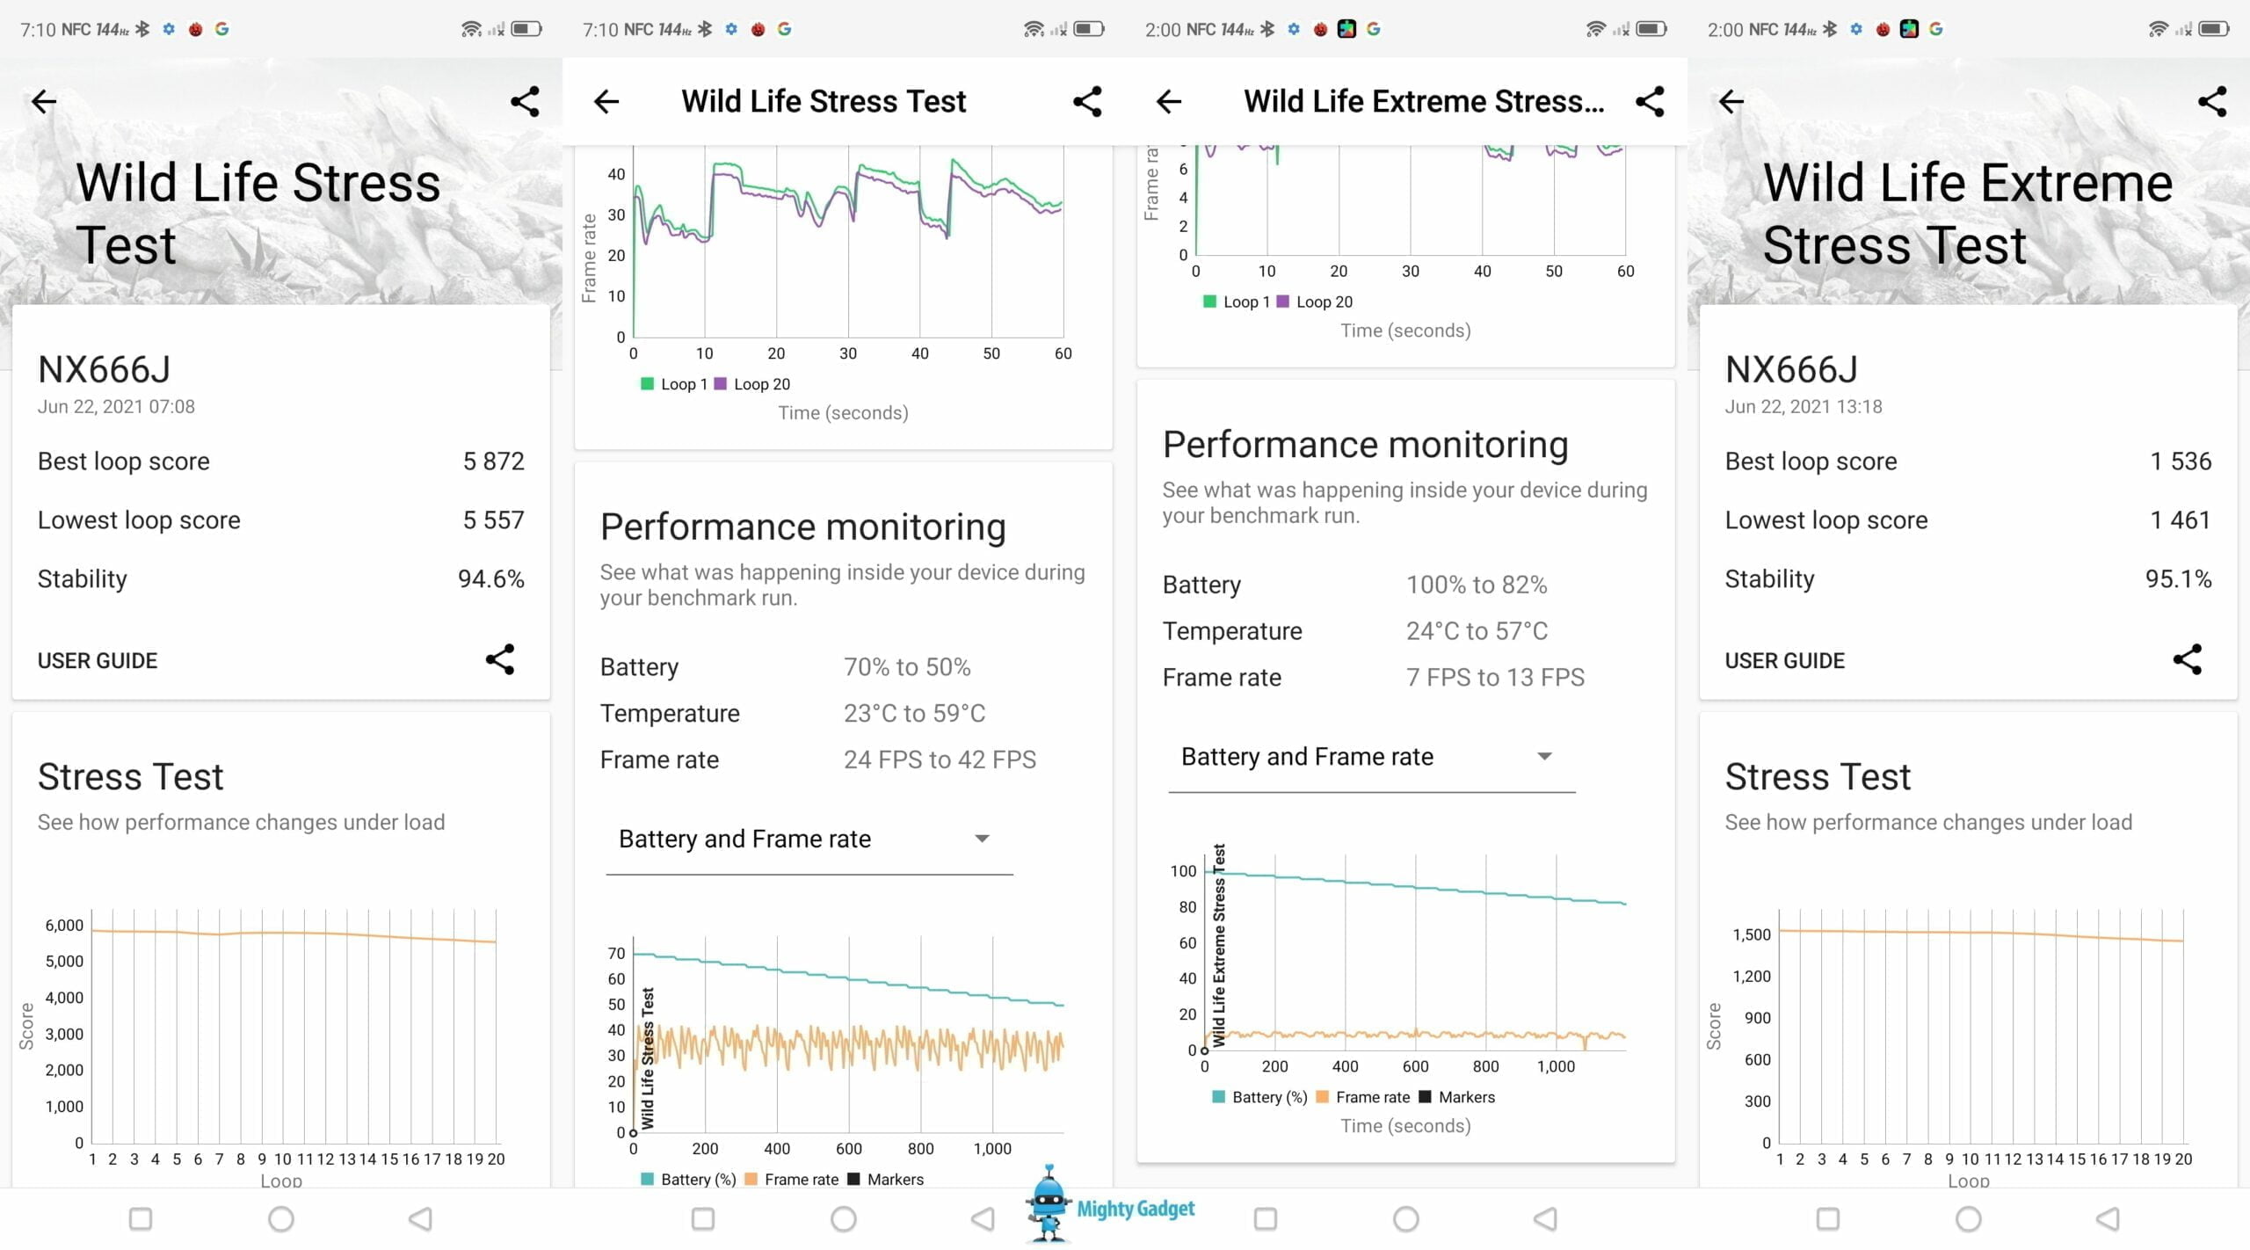Screen dimensions: 2250x1250
Task: Tap recent apps square on fourth screen
Action: [x=1828, y=1219]
